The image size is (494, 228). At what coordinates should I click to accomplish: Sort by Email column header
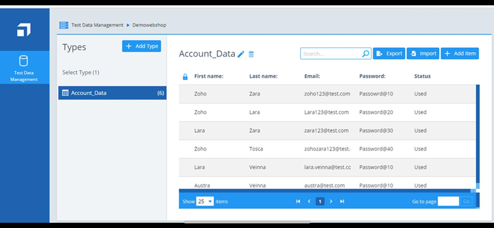(312, 76)
